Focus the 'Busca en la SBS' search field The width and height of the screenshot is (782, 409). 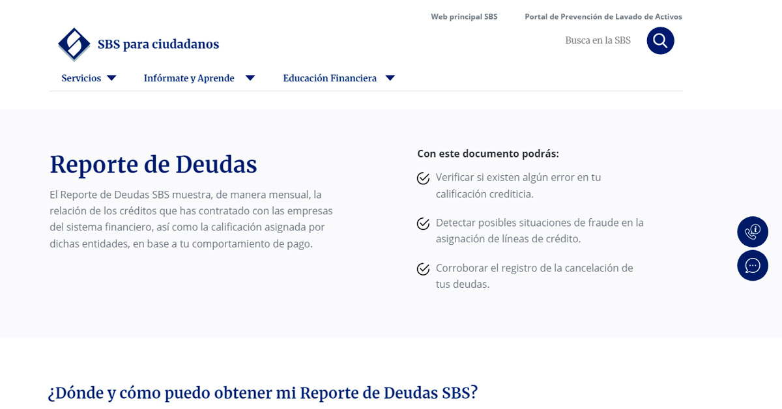coord(598,40)
